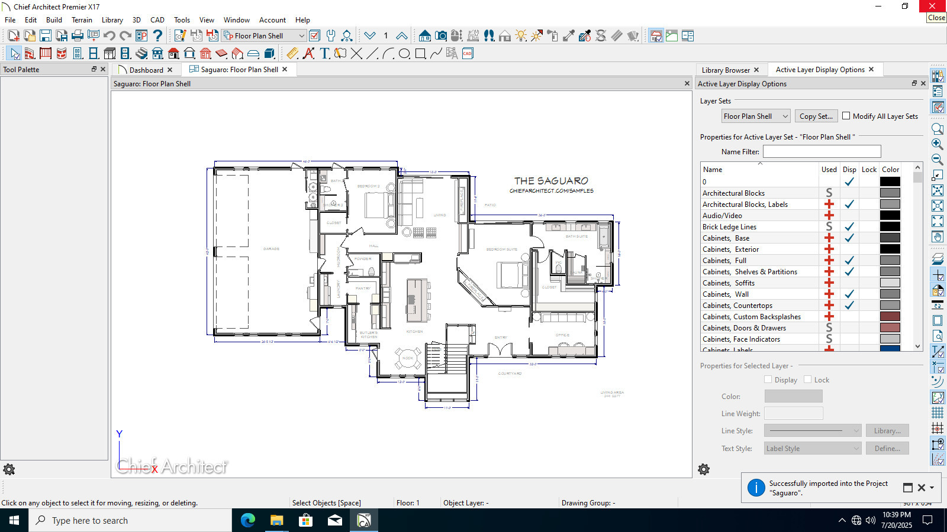Click the Copy Set... button
Viewport: 947px width, 532px height.
click(x=816, y=116)
